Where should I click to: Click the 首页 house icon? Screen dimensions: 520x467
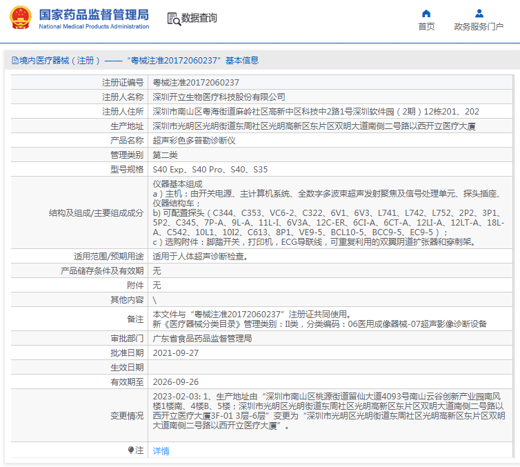coord(426,13)
